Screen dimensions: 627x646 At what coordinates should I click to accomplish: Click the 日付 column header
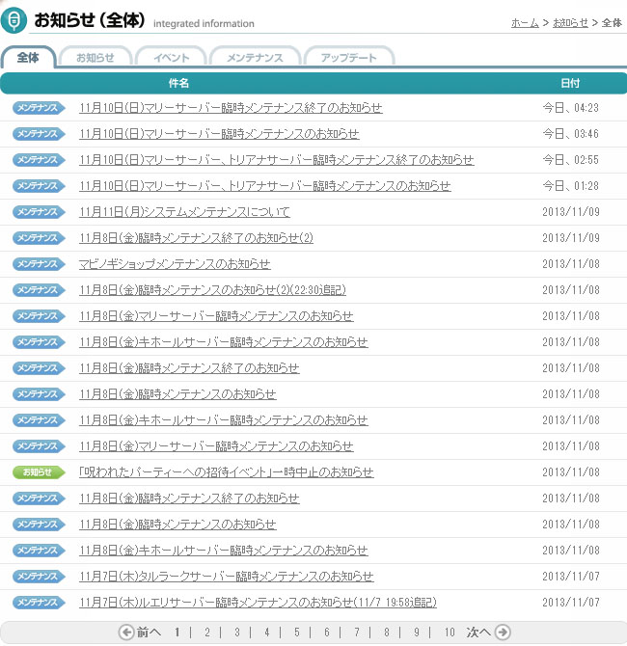(x=570, y=83)
